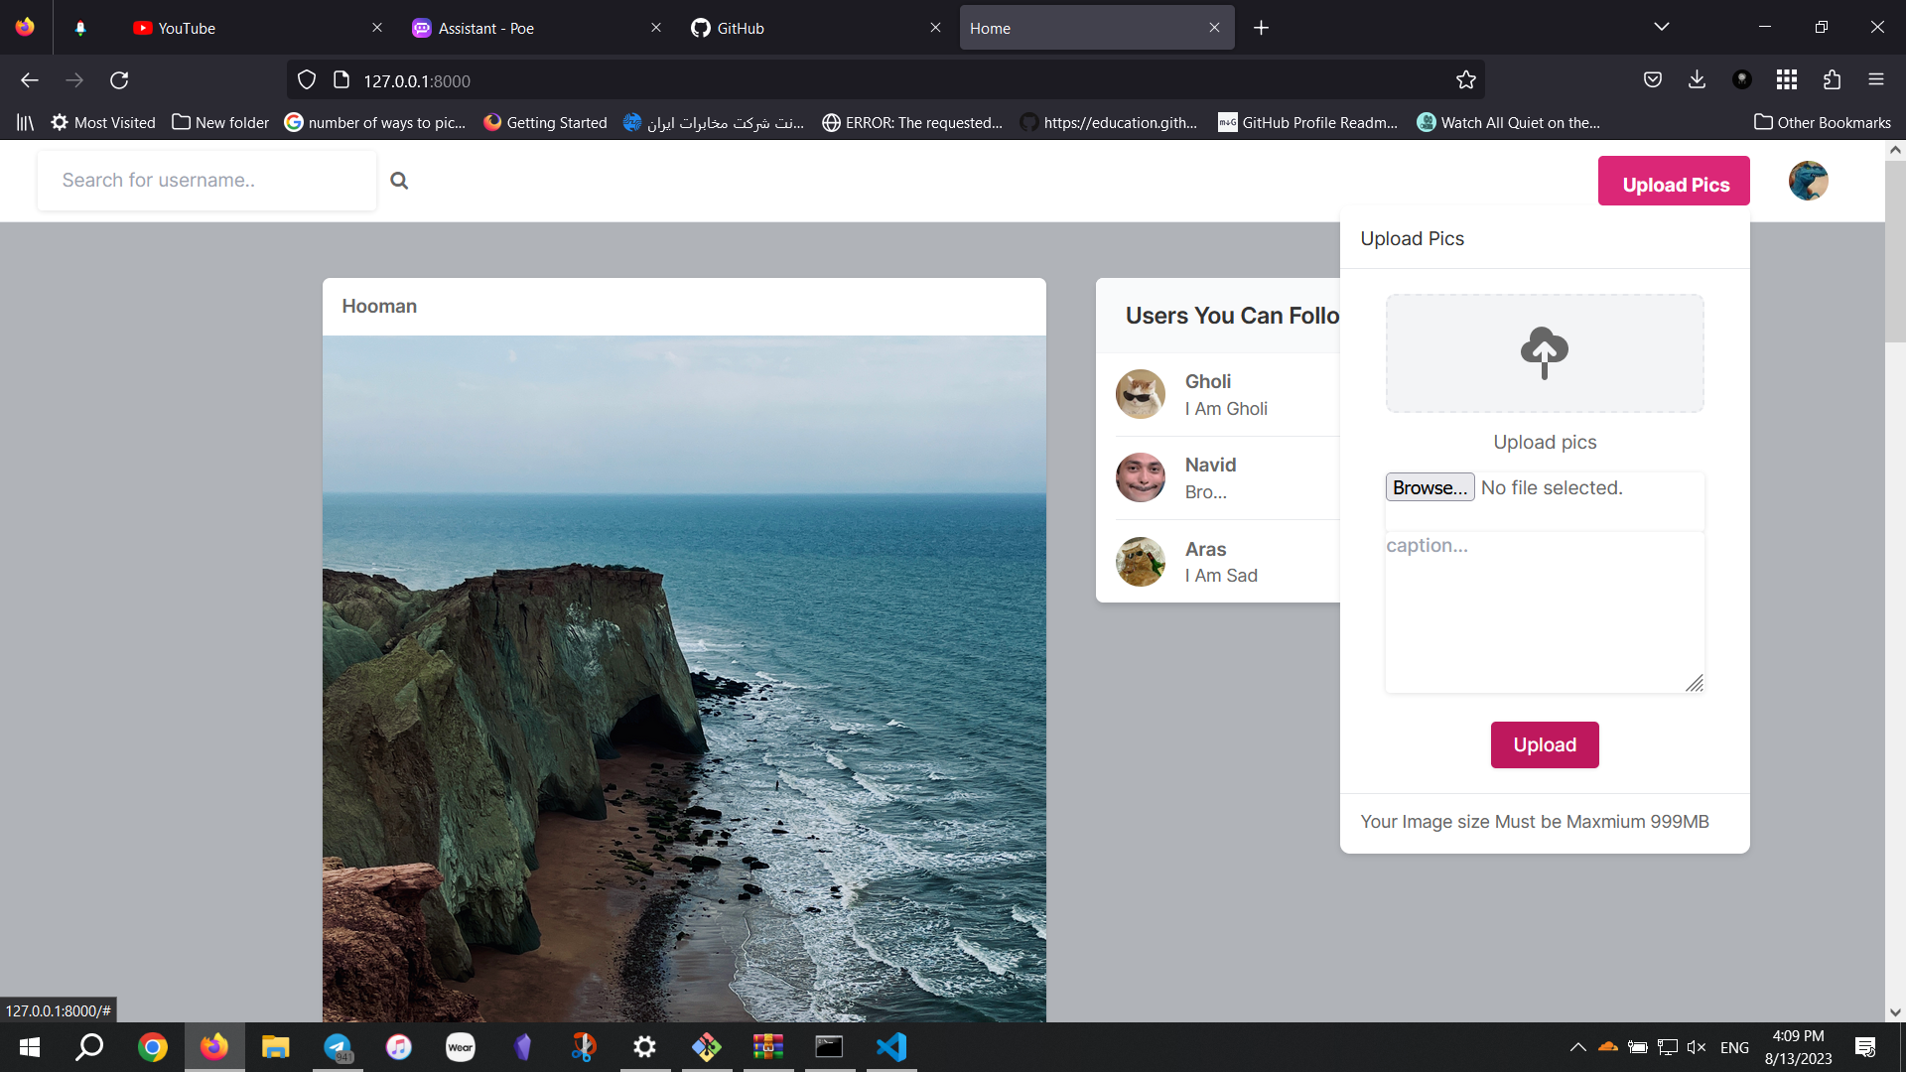The width and height of the screenshot is (1906, 1072).
Task: Mute system volume via the taskbar speaker icon
Action: [x=1696, y=1046]
